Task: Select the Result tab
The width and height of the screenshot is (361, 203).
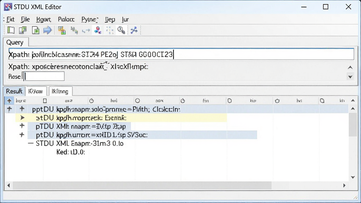Action: point(14,91)
